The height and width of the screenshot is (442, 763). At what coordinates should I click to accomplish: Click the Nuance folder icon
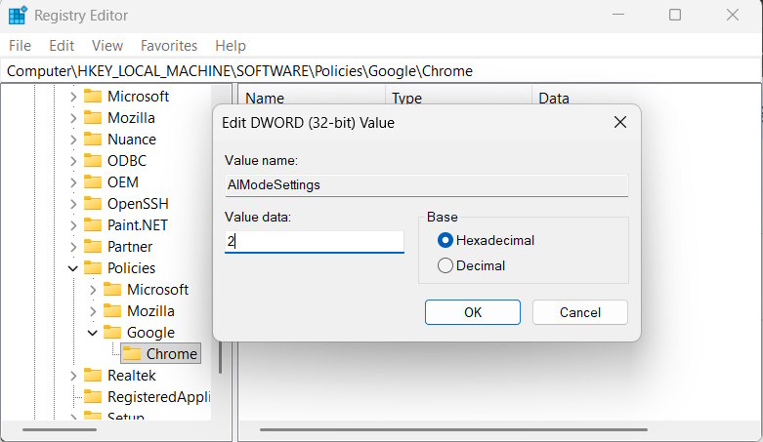93,140
